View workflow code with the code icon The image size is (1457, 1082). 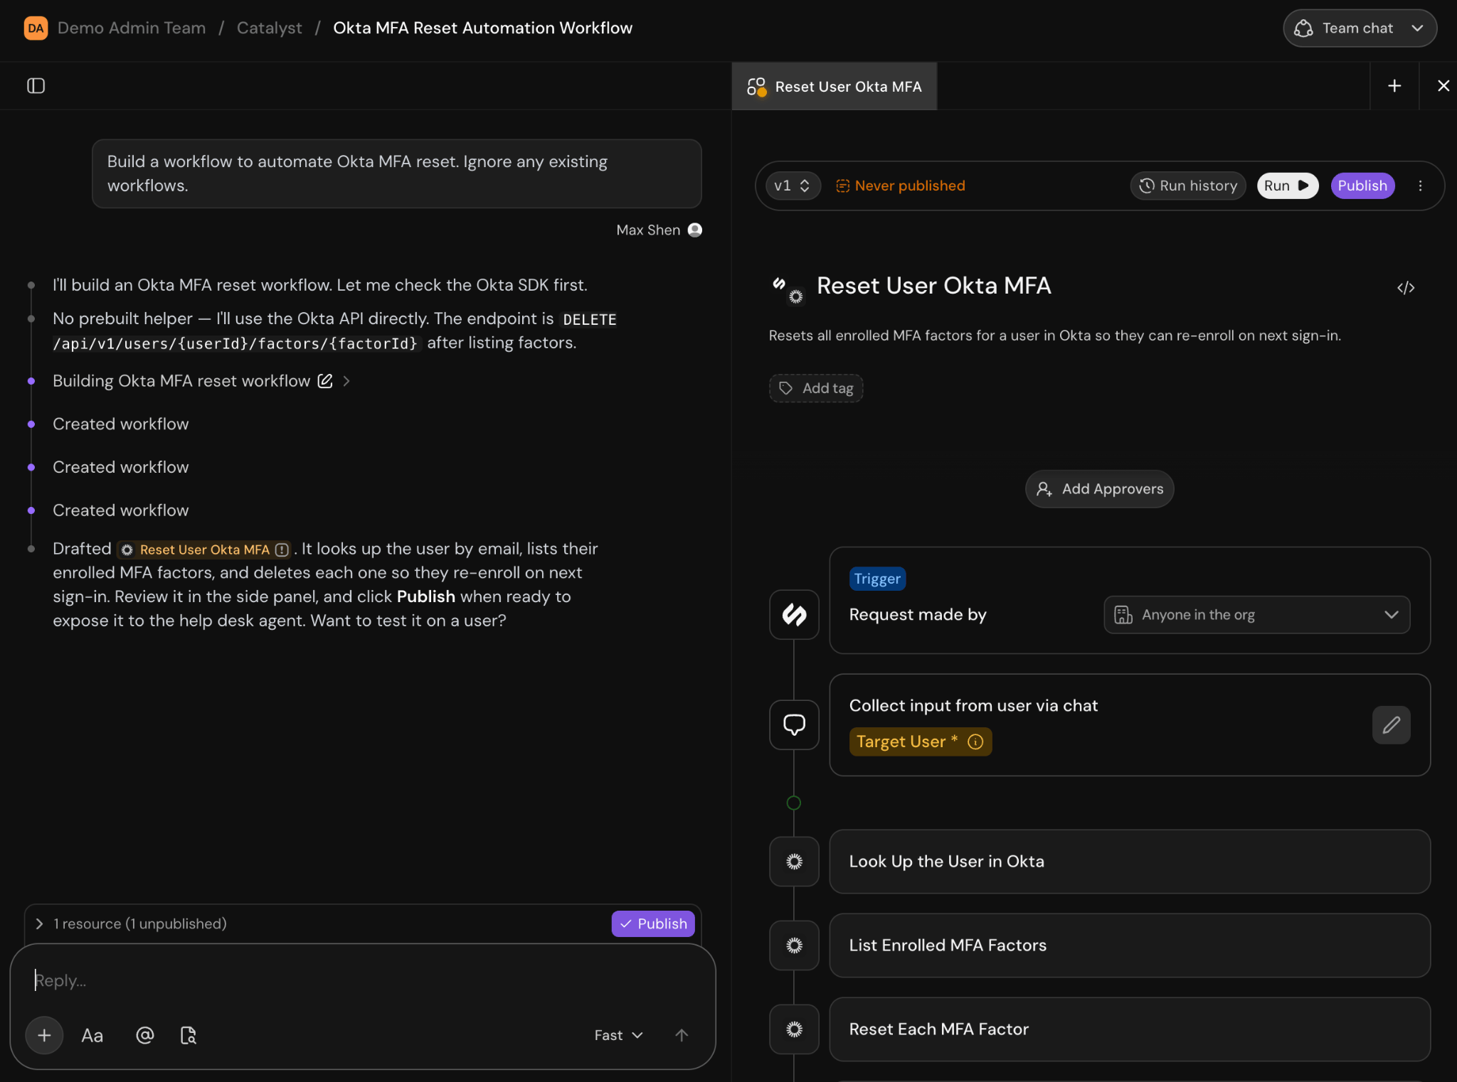tap(1406, 288)
